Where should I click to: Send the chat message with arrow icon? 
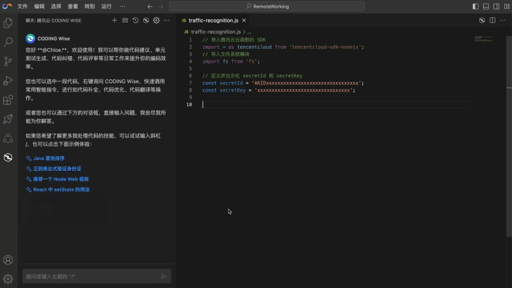coord(164,276)
